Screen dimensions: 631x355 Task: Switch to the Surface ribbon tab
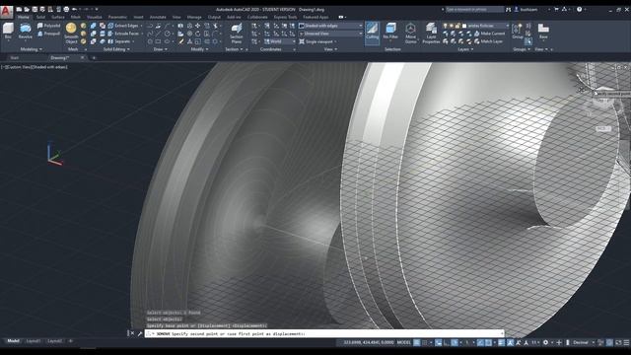click(58, 18)
